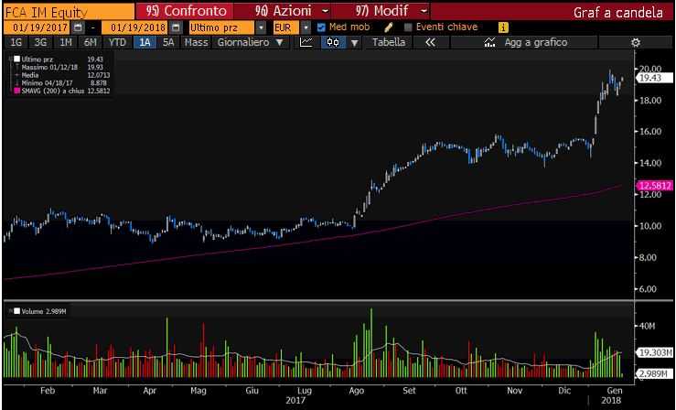
Task: Click the EUR currency field
Action: click(x=286, y=27)
